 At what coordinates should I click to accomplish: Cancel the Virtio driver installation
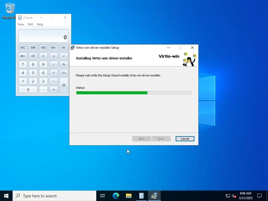pos(185,139)
